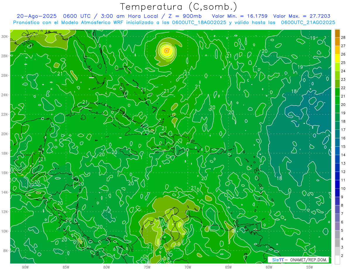Click the white swatch below scale value 2

pyautogui.click(x=337, y=260)
